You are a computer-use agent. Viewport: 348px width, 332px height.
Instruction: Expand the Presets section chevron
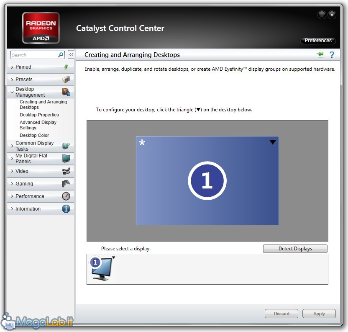[x=12, y=80]
